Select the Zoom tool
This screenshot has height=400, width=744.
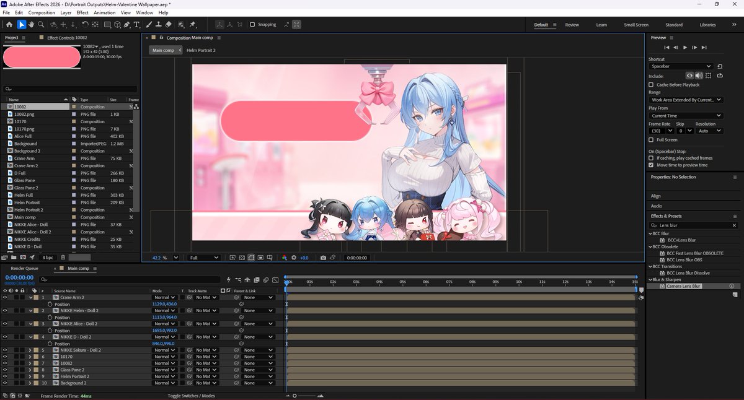pyautogui.click(x=41, y=25)
